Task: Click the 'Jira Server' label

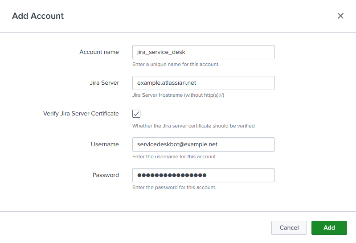Action: [x=104, y=82]
